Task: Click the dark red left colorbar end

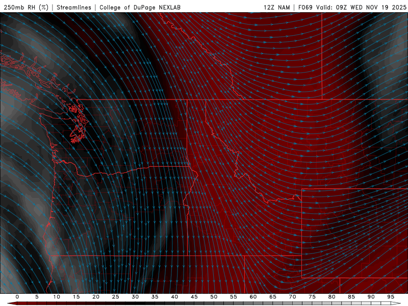Action: (x=12, y=303)
